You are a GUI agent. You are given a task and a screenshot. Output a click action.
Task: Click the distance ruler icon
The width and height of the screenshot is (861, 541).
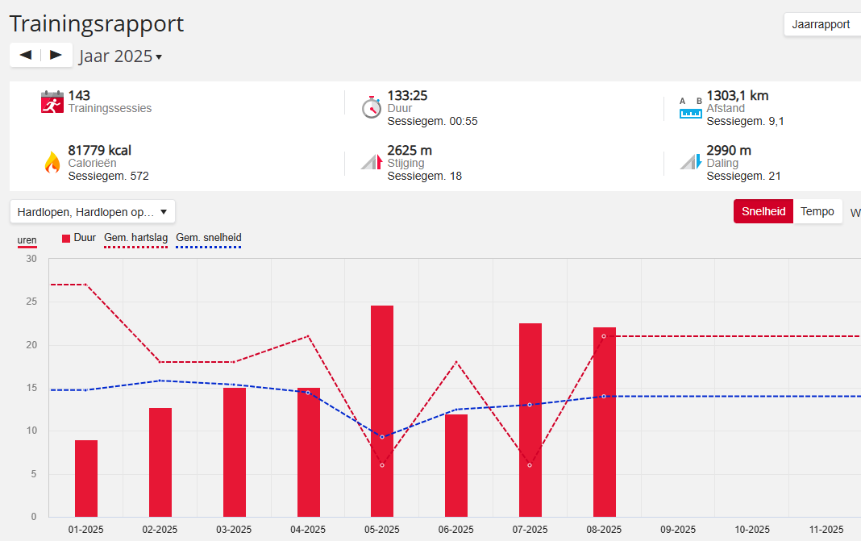tap(690, 109)
